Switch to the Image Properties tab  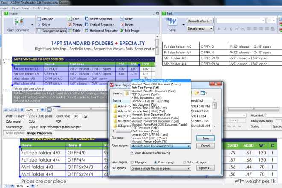coord(40,133)
